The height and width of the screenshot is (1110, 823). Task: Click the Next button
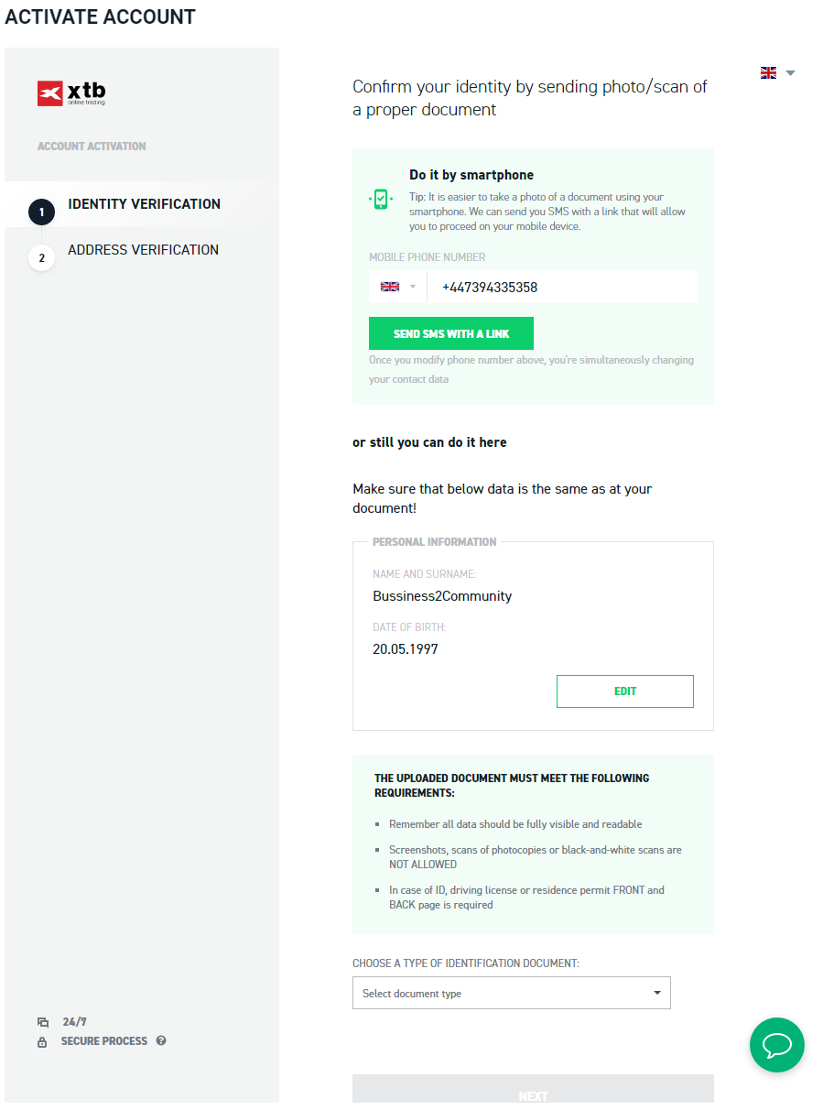point(533,1090)
